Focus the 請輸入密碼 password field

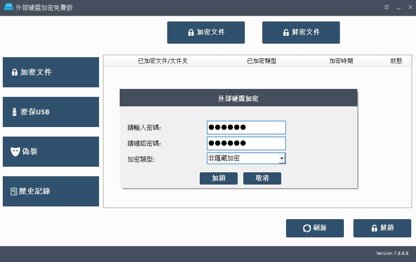click(246, 127)
